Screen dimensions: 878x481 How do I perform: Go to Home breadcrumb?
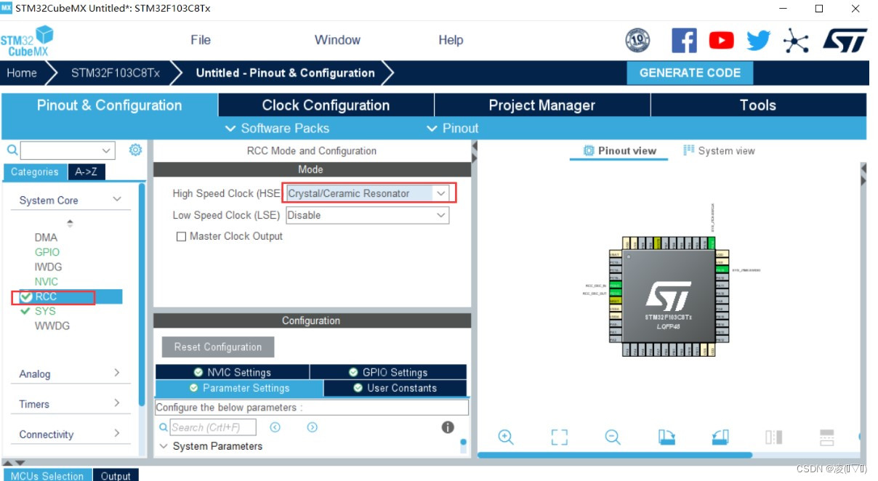pos(22,73)
